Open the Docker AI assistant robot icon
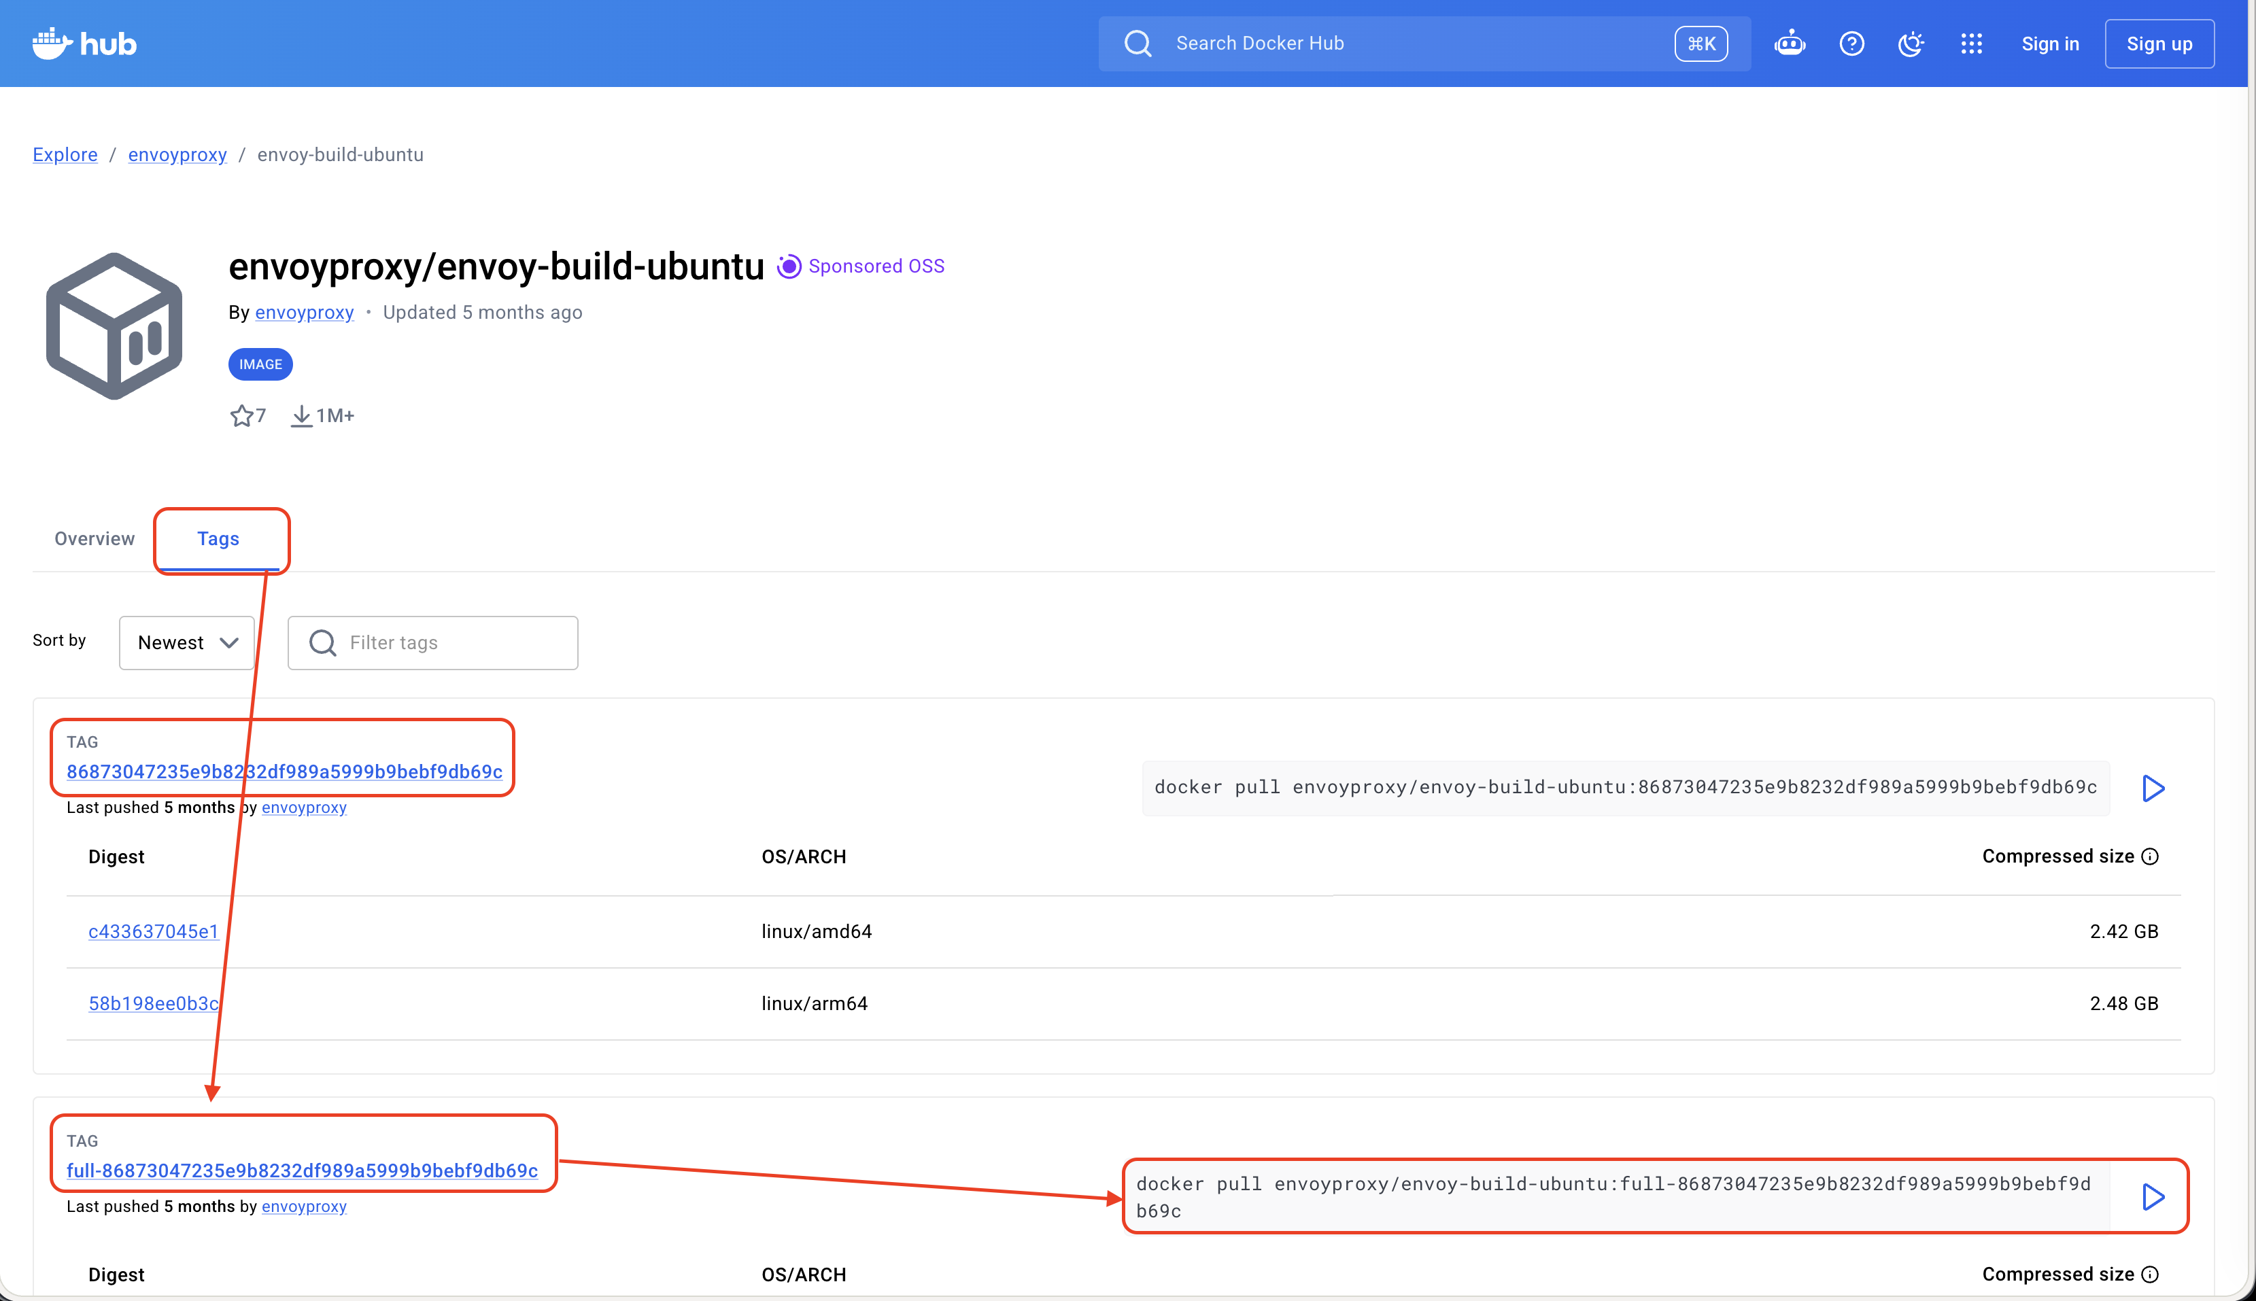 click(x=1790, y=43)
